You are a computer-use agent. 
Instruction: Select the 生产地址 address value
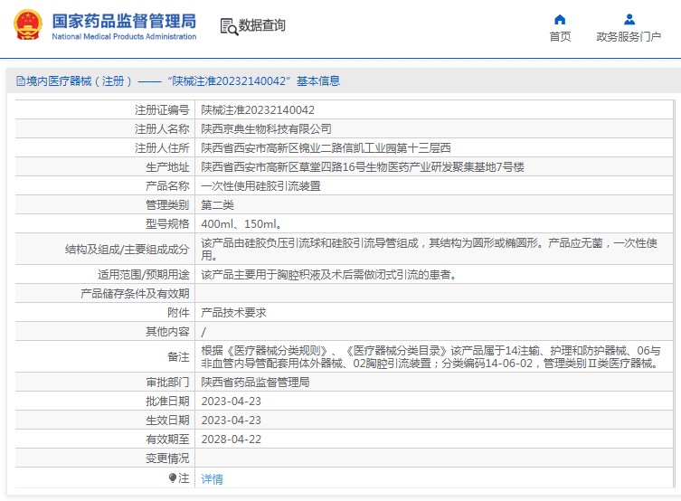363,167
